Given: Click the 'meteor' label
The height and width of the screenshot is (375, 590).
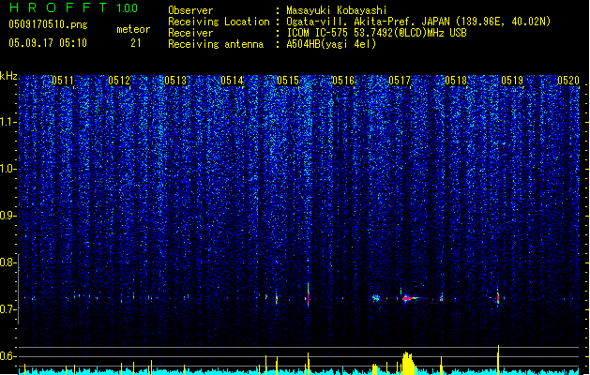Looking at the screenshot, I should 133,29.
